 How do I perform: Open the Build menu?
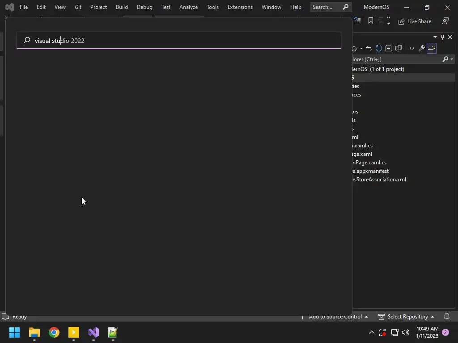[122, 7]
